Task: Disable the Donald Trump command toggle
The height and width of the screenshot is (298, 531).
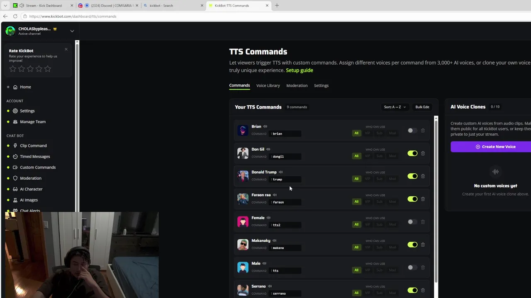Action: point(412,176)
